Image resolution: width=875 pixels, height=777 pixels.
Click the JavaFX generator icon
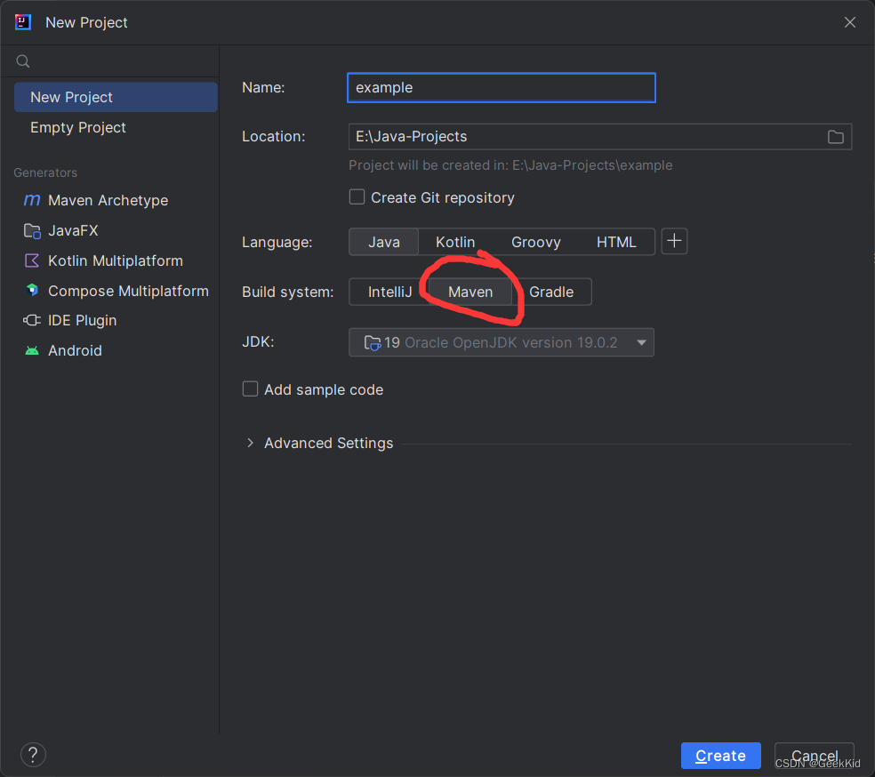[32, 231]
